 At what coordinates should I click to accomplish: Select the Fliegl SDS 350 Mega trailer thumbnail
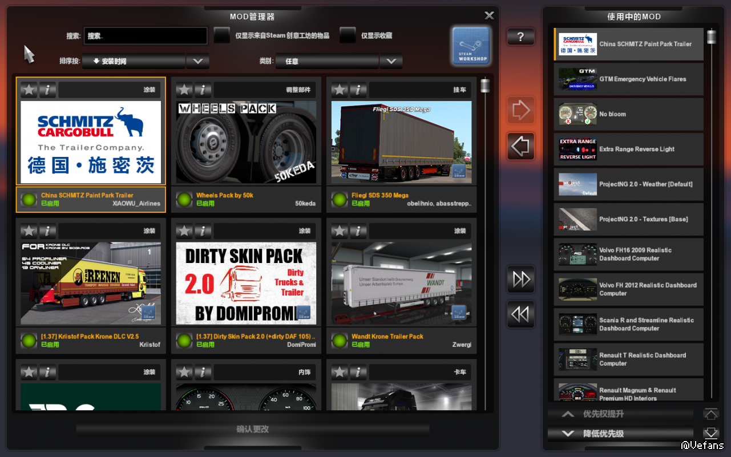click(401, 142)
